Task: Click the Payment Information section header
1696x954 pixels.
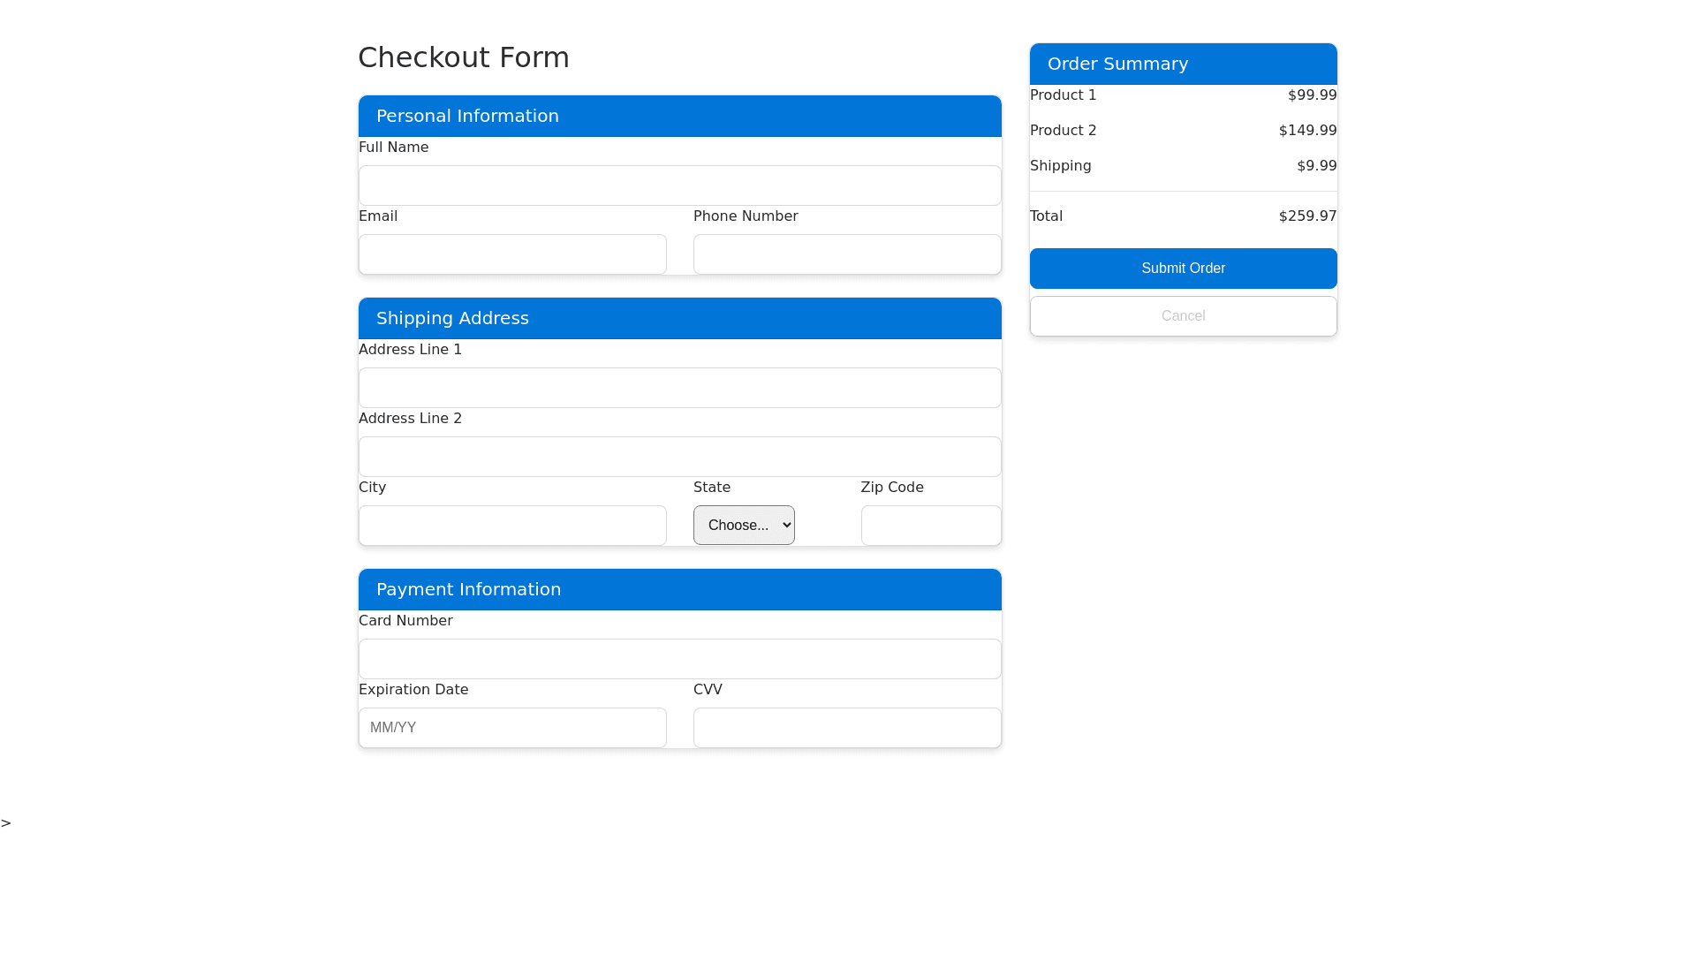Action: pyautogui.click(x=468, y=589)
